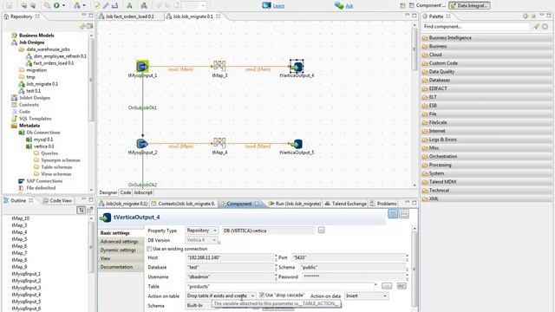Open the Contexts(Job Job_migrate) tab
555x312 pixels.
point(183,204)
